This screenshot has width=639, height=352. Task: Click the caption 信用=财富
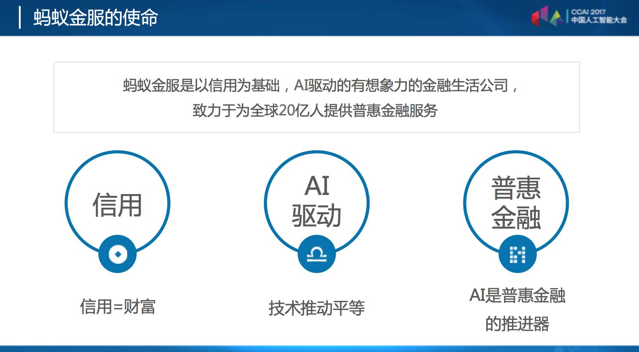(x=118, y=307)
